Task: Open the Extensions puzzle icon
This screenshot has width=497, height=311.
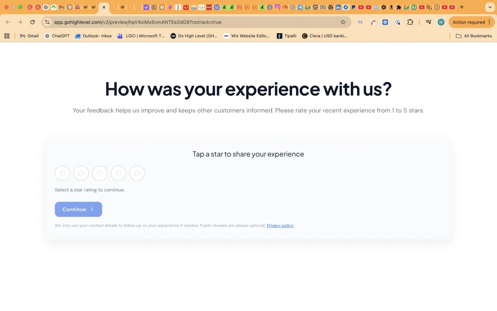Action: [x=410, y=22]
